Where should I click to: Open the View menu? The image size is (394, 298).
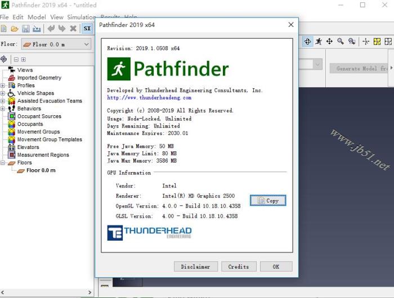pos(56,17)
